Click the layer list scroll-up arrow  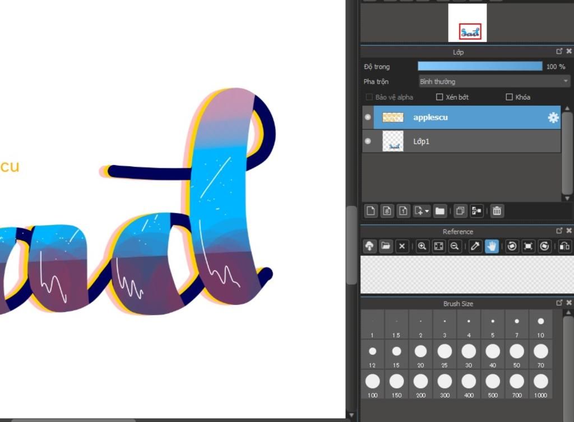tap(567, 109)
